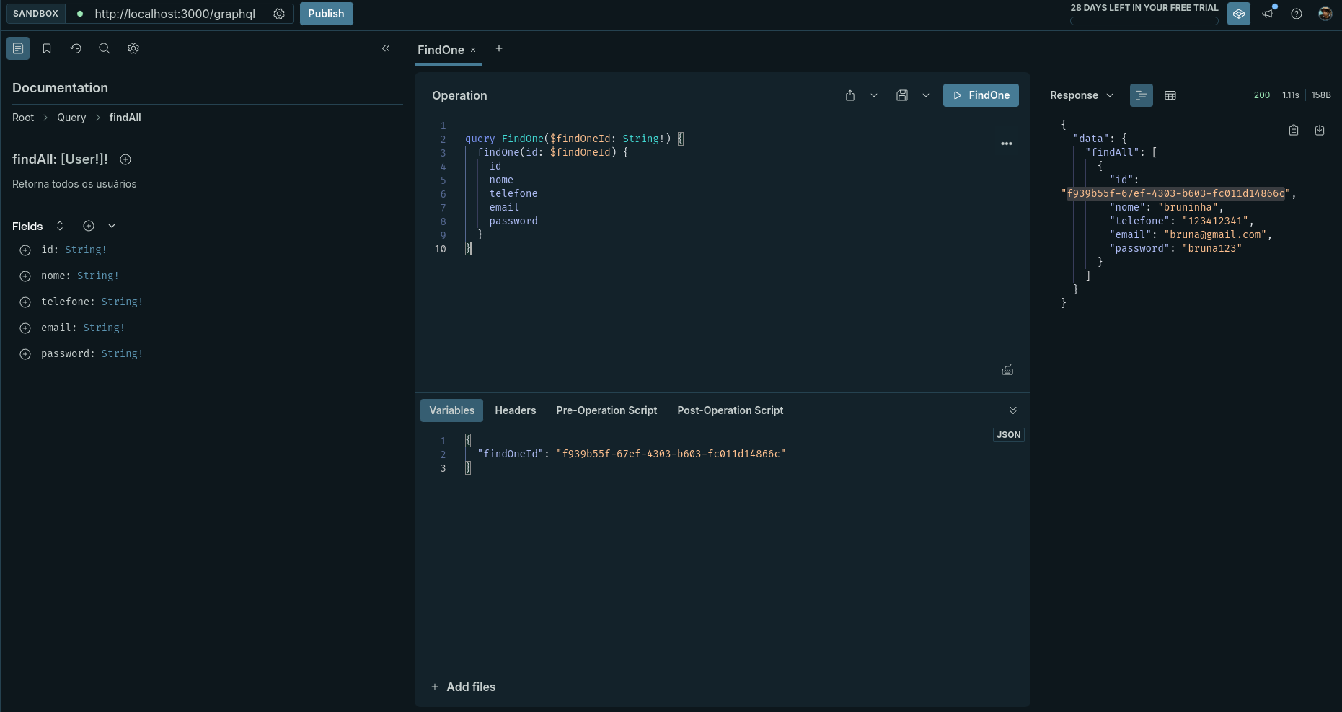Collapse the variables panel chevron
Screen dimensions: 1342x712
tap(1013, 410)
